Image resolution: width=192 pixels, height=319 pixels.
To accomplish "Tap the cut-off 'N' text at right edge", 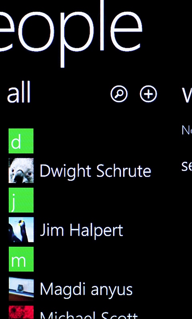I will [187, 130].
